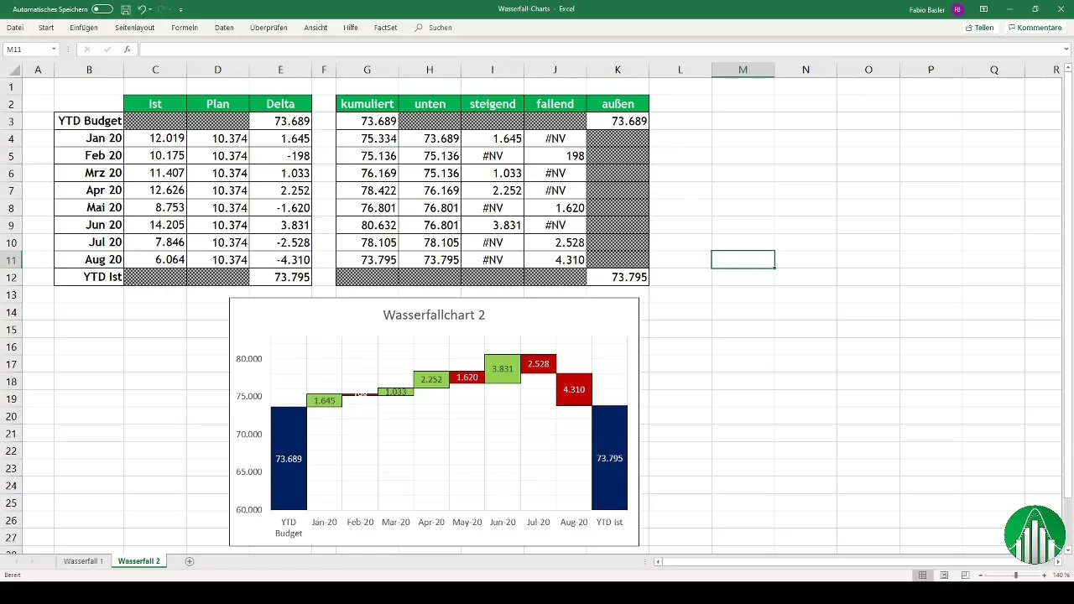
Task: Add a new sheet with plus icon
Action: click(x=190, y=561)
